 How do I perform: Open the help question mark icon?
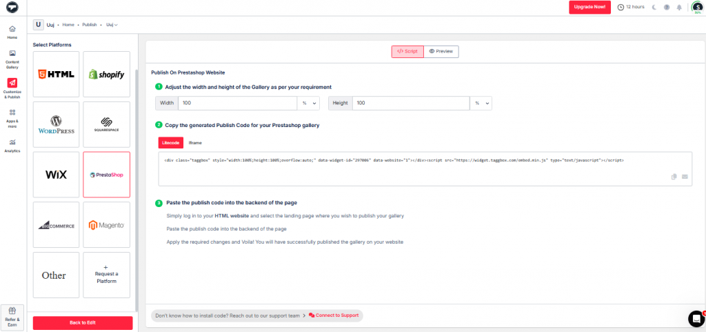point(667,7)
